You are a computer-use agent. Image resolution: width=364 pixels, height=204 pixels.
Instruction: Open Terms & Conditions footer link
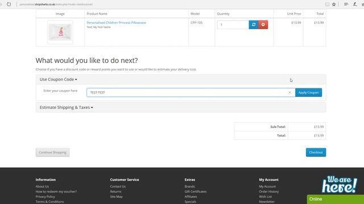tap(49, 202)
